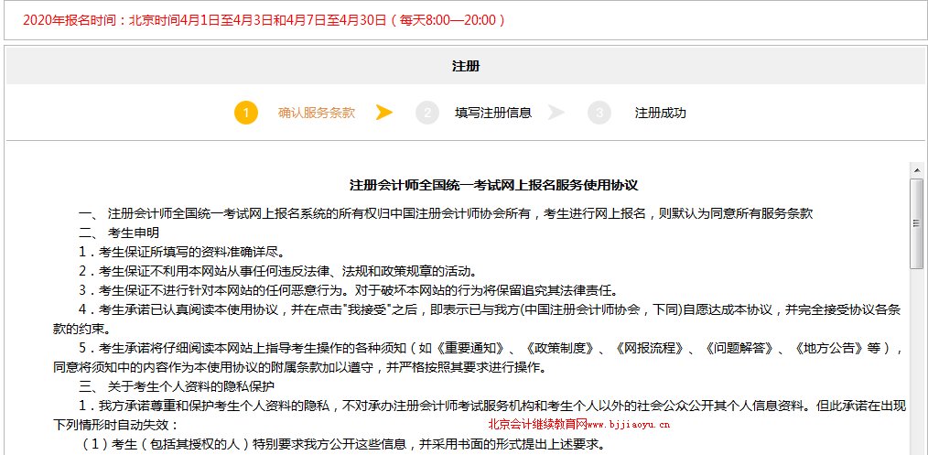Click the 注册 header title
The width and height of the screenshot is (928, 455).
[x=466, y=66]
